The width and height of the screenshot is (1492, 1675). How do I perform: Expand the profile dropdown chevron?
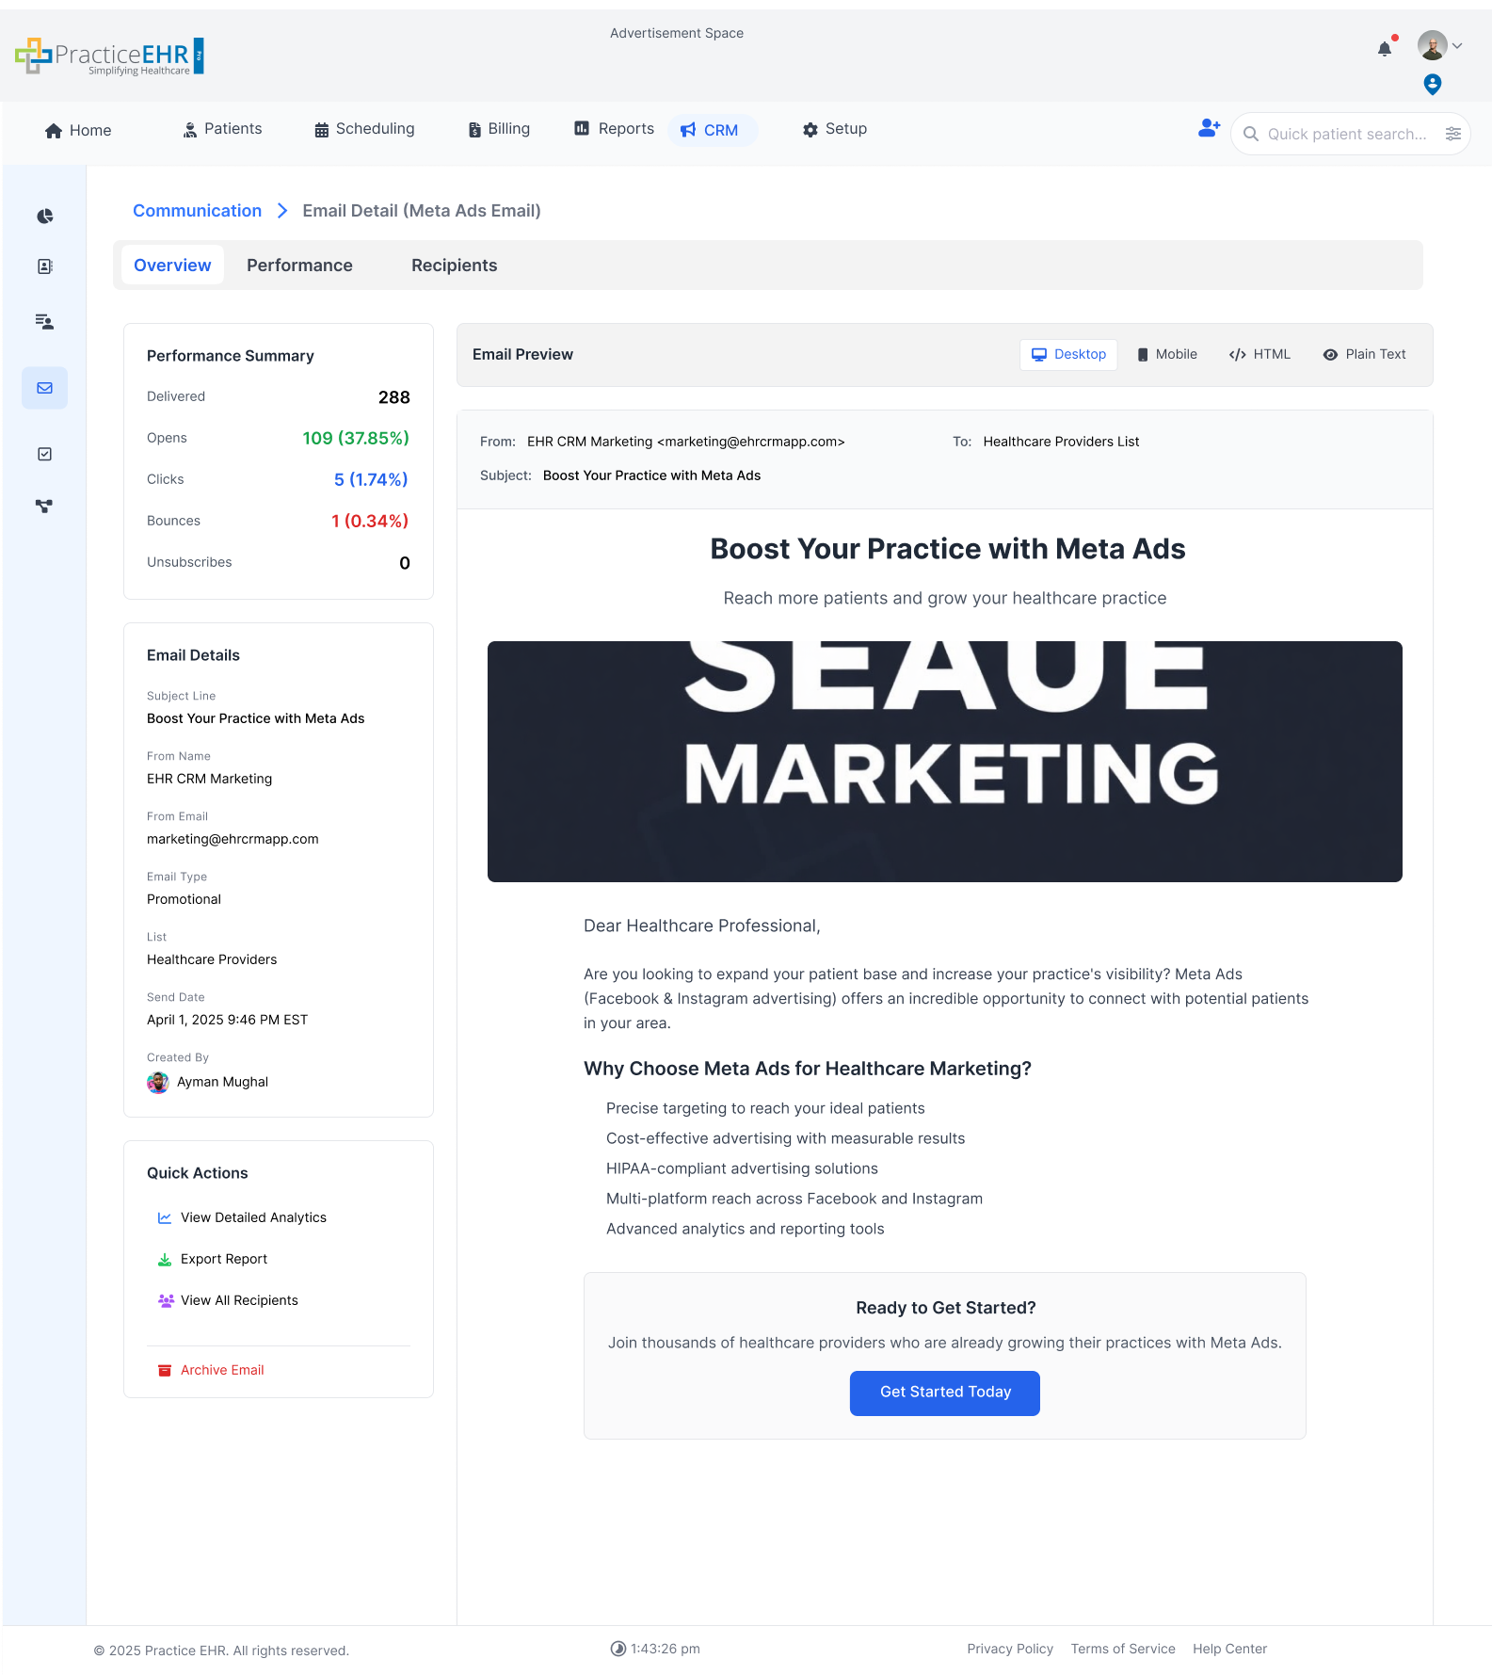click(1457, 45)
